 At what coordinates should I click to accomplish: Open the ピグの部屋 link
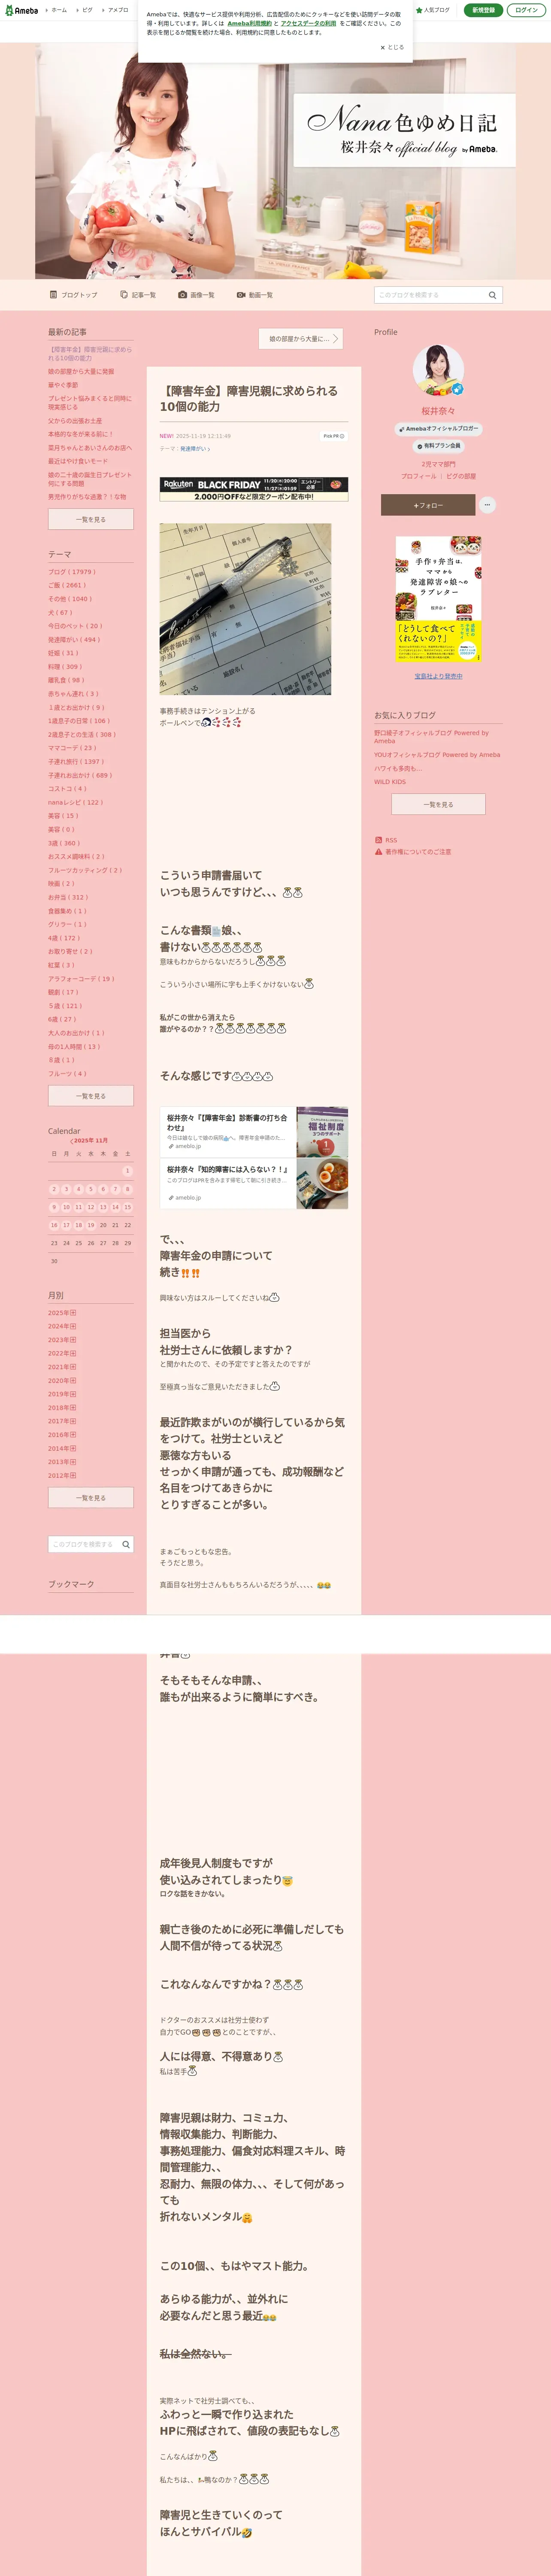click(461, 476)
